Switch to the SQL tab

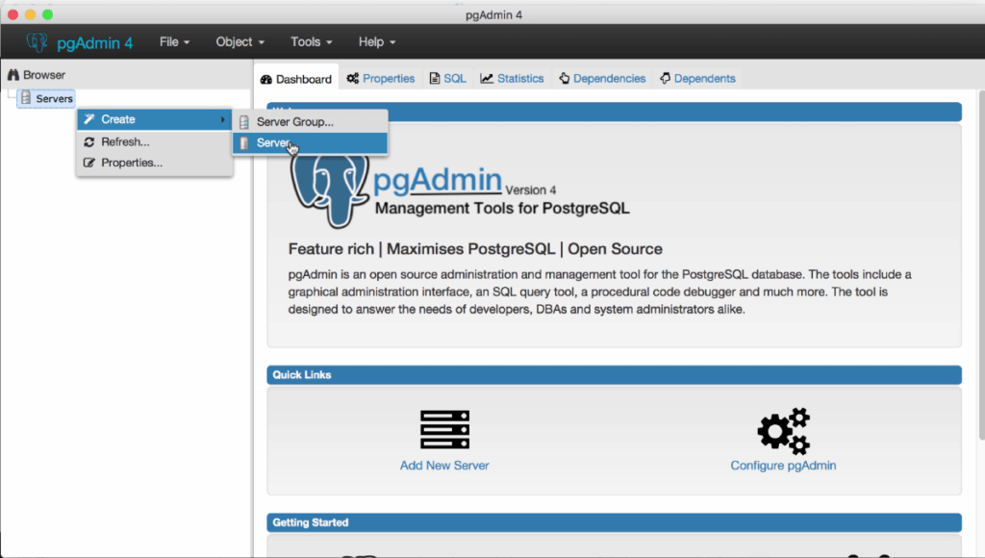pos(448,79)
